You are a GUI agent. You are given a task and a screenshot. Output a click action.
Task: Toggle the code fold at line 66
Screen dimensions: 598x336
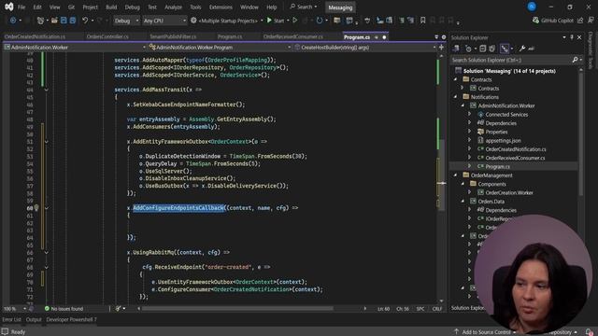click(46, 252)
